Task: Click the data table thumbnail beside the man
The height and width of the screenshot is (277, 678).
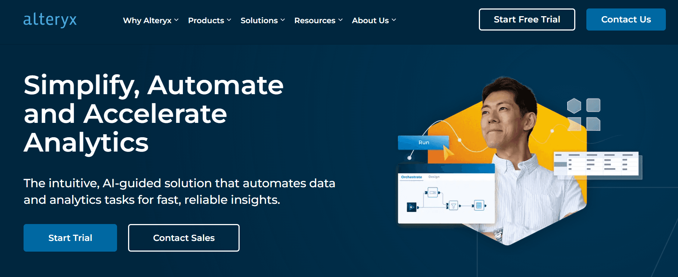Action: (596, 164)
